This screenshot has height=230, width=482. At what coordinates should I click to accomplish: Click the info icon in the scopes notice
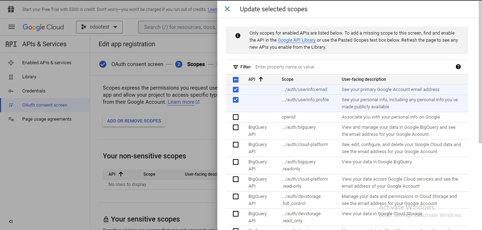(x=238, y=36)
